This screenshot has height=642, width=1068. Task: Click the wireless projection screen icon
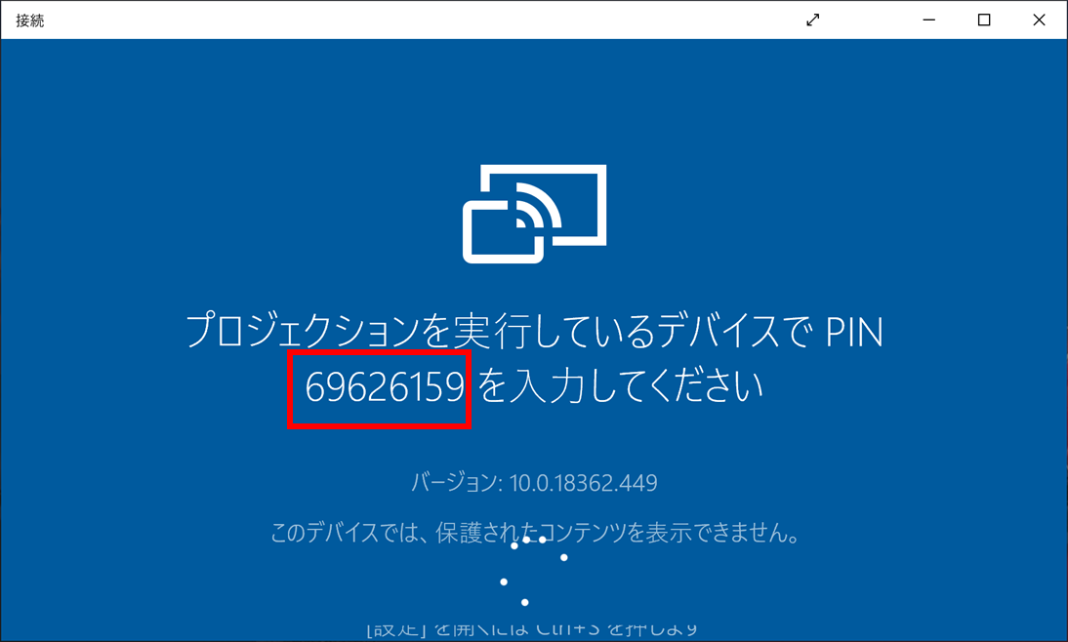535,214
